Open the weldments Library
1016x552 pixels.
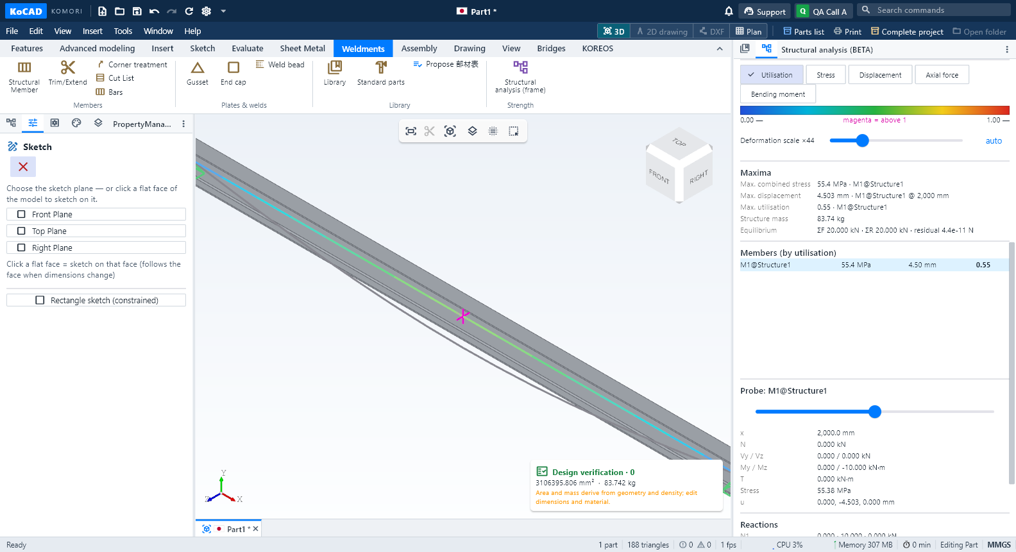[335, 73]
